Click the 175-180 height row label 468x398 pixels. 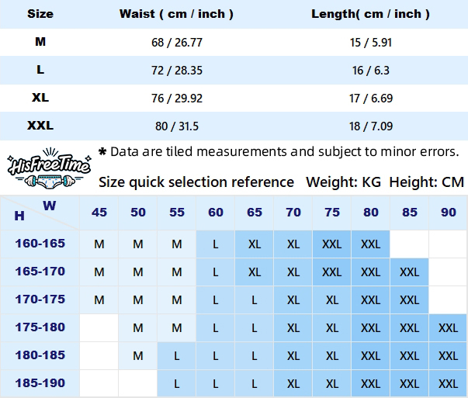point(40,327)
